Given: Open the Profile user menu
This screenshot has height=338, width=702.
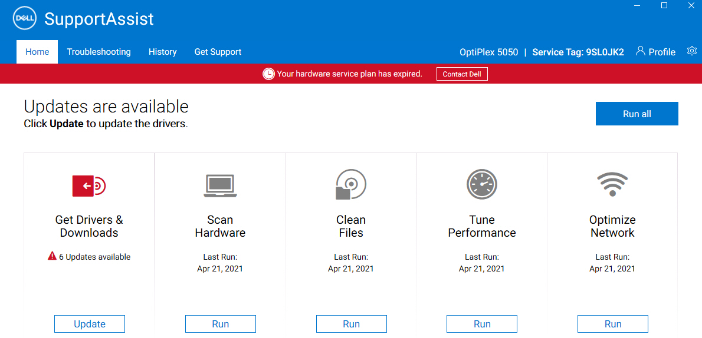Looking at the screenshot, I should point(655,52).
